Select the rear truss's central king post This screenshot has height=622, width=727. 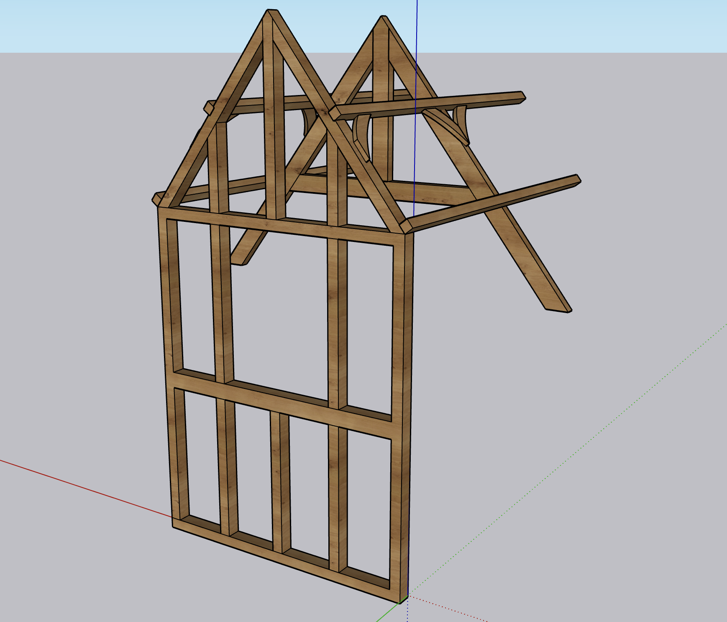[x=382, y=100]
